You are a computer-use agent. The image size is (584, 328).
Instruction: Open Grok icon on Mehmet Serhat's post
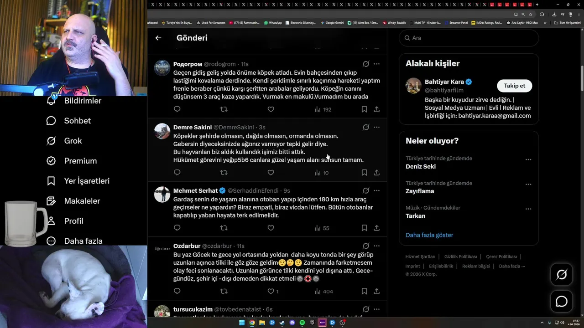[366, 190]
